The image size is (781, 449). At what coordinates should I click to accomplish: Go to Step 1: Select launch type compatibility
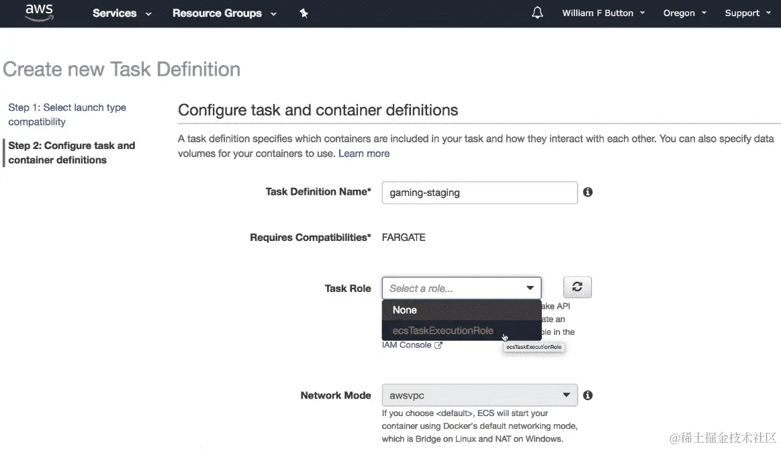pos(67,115)
